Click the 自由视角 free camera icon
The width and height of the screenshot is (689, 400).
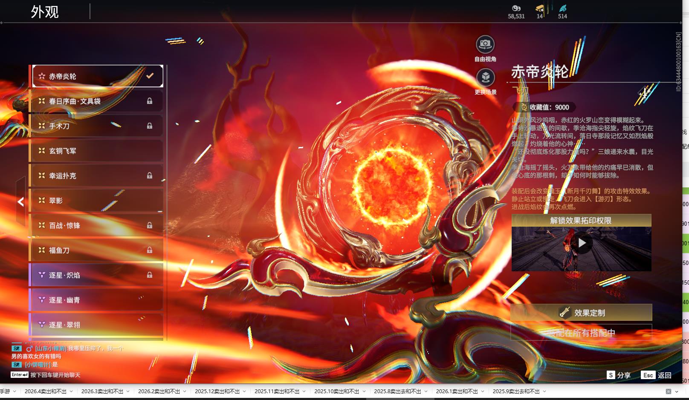click(x=485, y=44)
